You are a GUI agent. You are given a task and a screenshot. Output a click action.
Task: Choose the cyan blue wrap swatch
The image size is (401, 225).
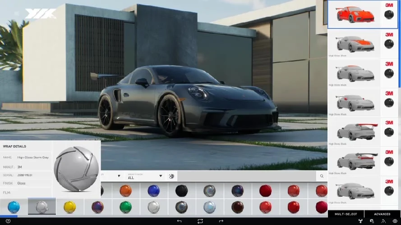click(14, 207)
